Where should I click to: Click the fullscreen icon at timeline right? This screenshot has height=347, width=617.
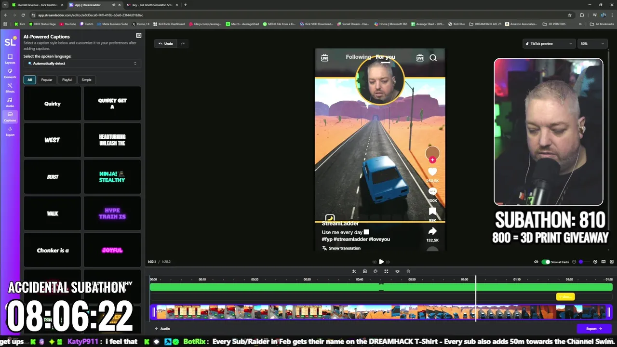[612, 262]
